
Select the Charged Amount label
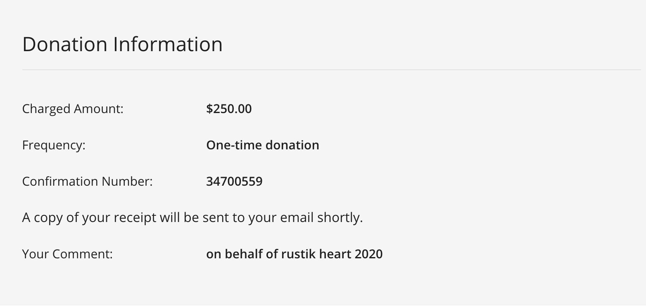point(73,109)
